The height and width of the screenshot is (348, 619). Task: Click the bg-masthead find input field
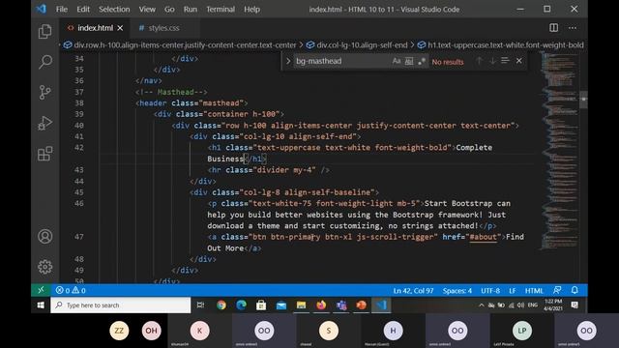click(341, 61)
